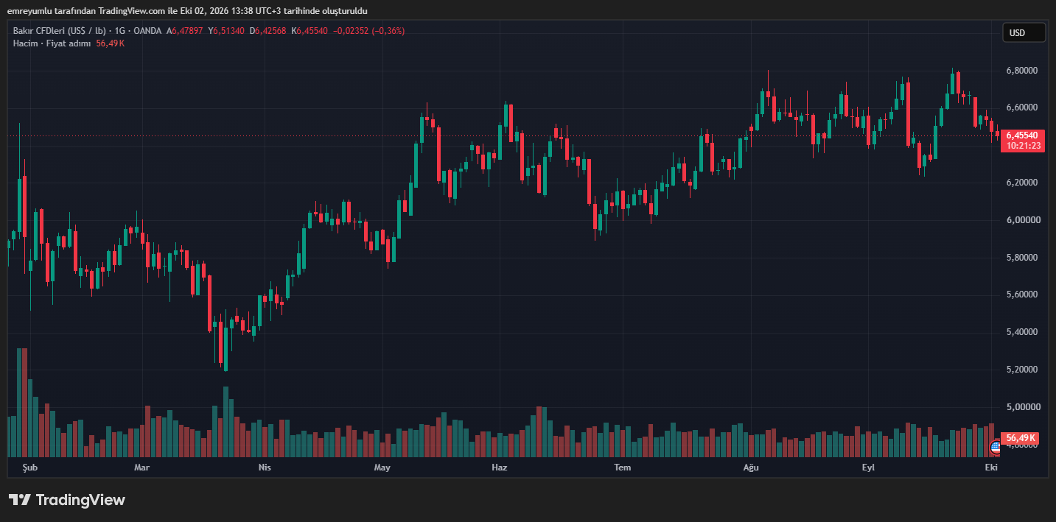
Task: Click the 6,80000 price axis label
Action: pos(1022,71)
